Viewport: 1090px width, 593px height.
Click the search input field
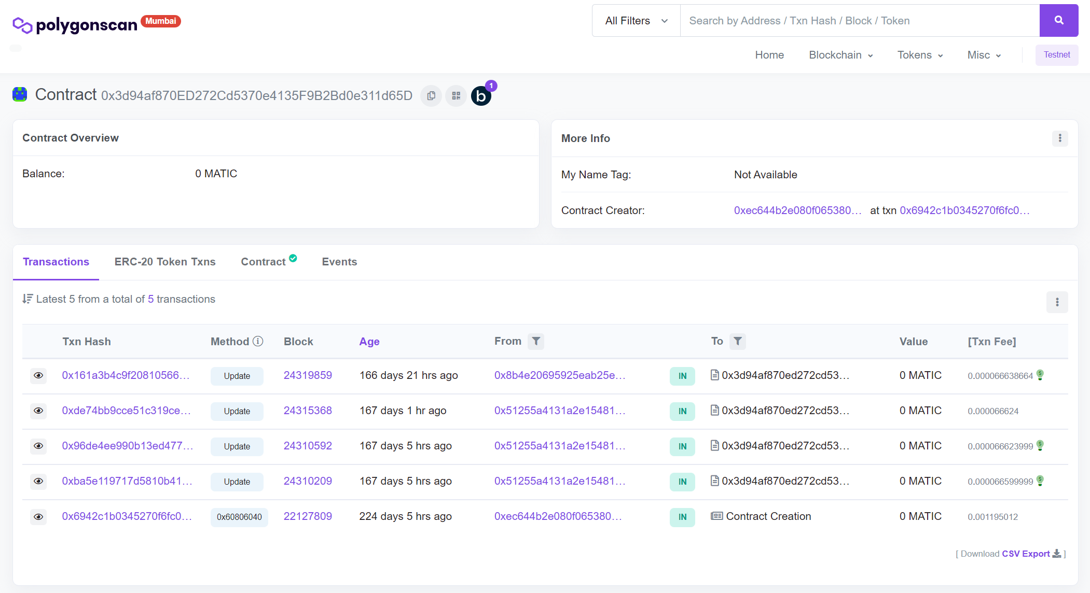pos(860,21)
